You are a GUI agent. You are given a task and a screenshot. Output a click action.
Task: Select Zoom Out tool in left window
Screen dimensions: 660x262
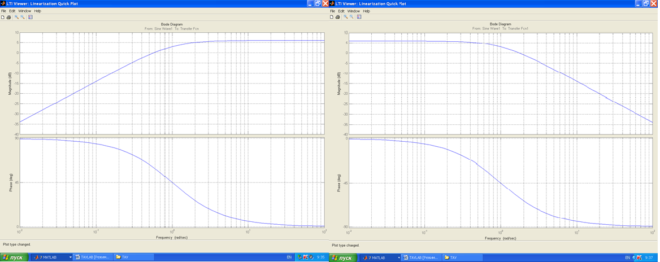(x=23, y=17)
